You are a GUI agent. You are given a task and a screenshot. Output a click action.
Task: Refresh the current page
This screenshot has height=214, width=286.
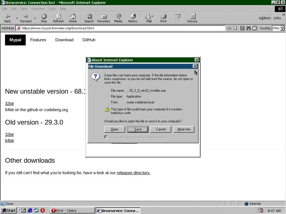point(58,18)
